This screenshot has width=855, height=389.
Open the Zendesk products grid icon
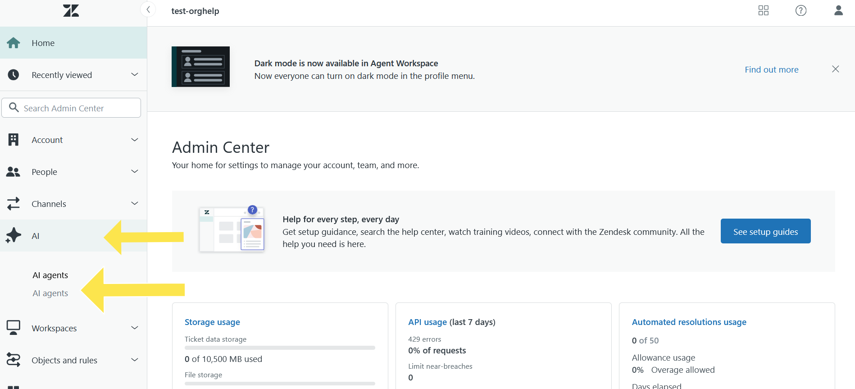(763, 10)
